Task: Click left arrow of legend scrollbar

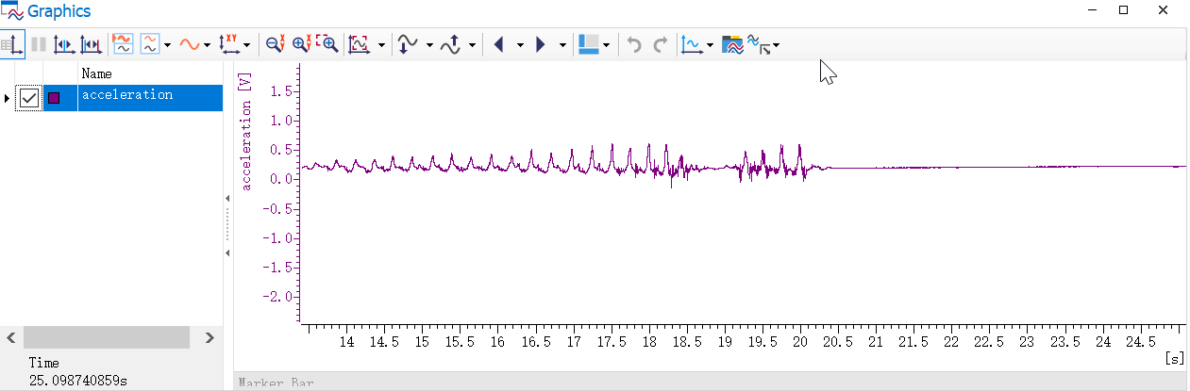Action: click(x=10, y=337)
